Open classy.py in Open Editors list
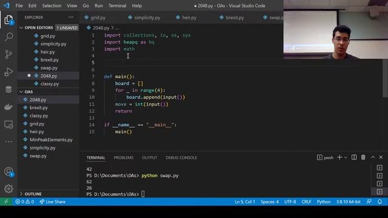This screenshot has width=388, height=218. pyautogui.click(x=48, y=84)
